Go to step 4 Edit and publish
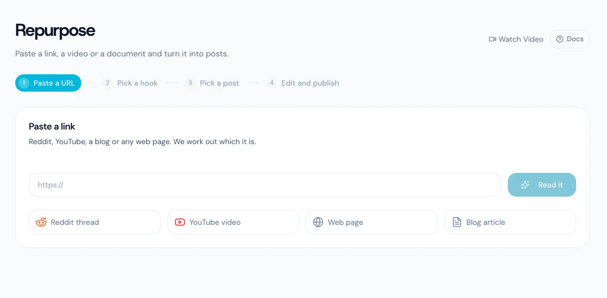 click(x=303, y=83)
